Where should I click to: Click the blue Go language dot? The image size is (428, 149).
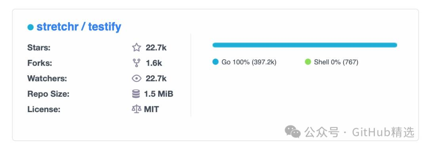216,62
